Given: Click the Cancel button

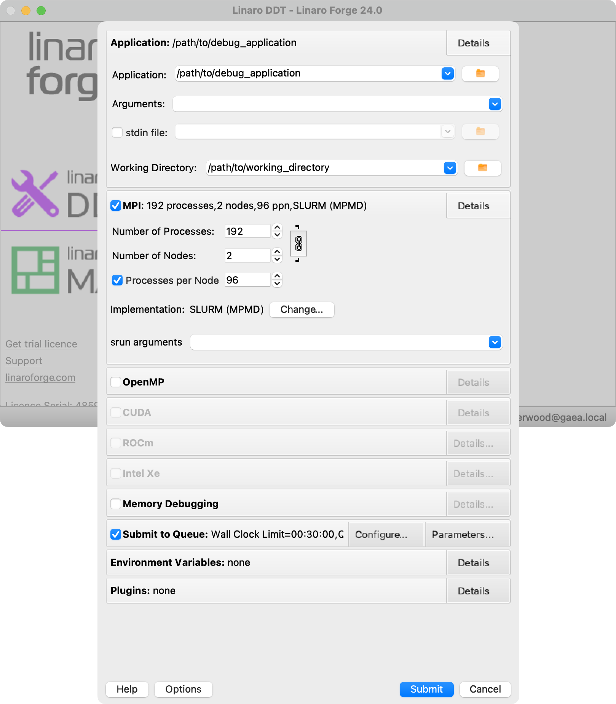Looking at the screenshot, I should click(485, 689).
